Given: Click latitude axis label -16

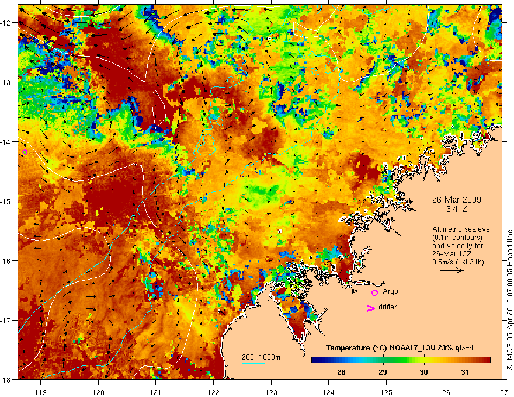Looking at the screenshot, I should [x=6, y=261].
